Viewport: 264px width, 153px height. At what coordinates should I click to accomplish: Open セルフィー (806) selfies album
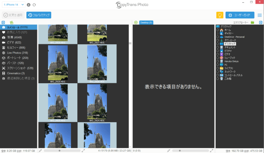18,48
